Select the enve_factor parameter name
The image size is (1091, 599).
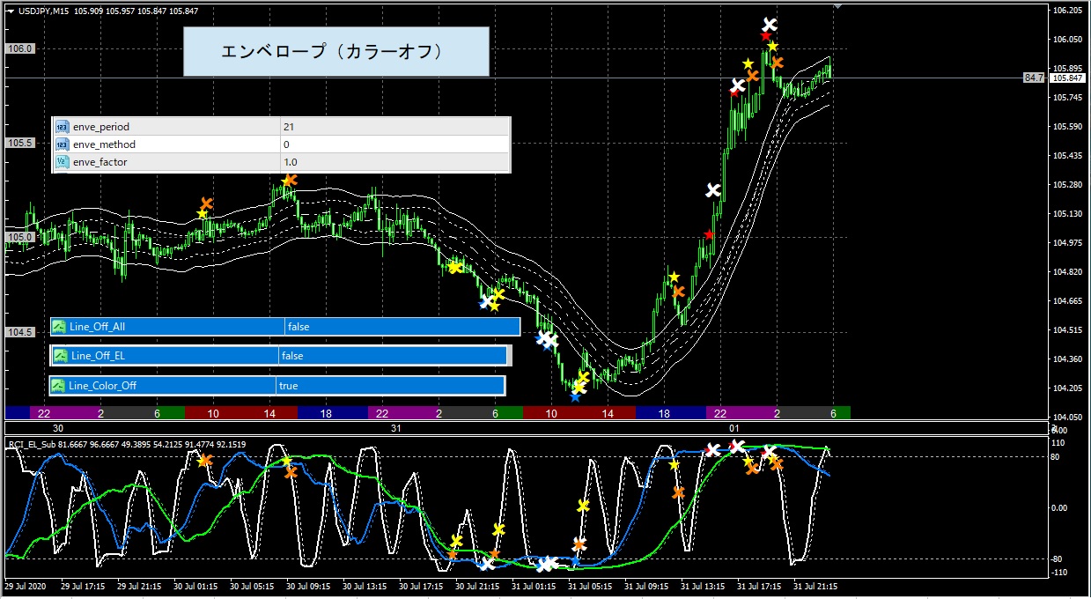click(100, 162)
